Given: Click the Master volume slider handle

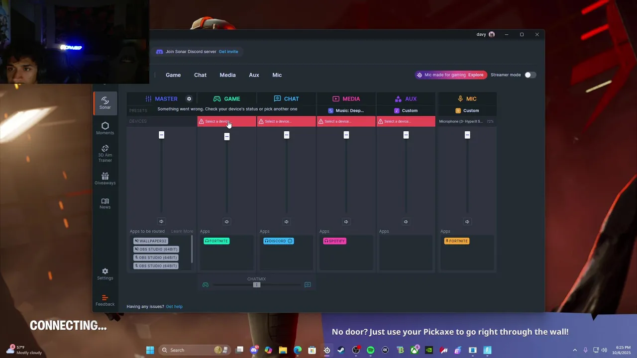Looking at the screenshot, I should (x=161, y=135).
